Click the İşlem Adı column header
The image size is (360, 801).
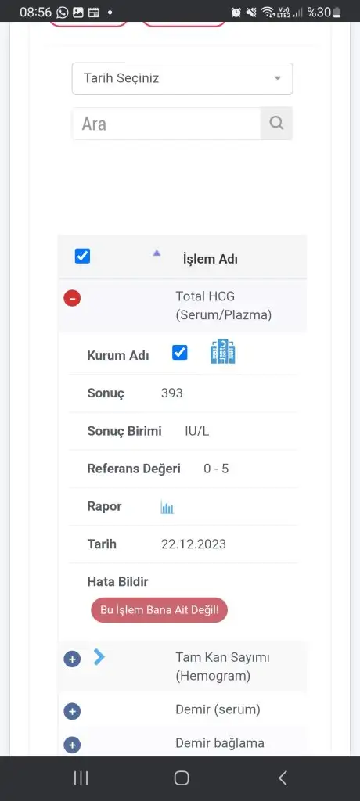click(211, 259)
